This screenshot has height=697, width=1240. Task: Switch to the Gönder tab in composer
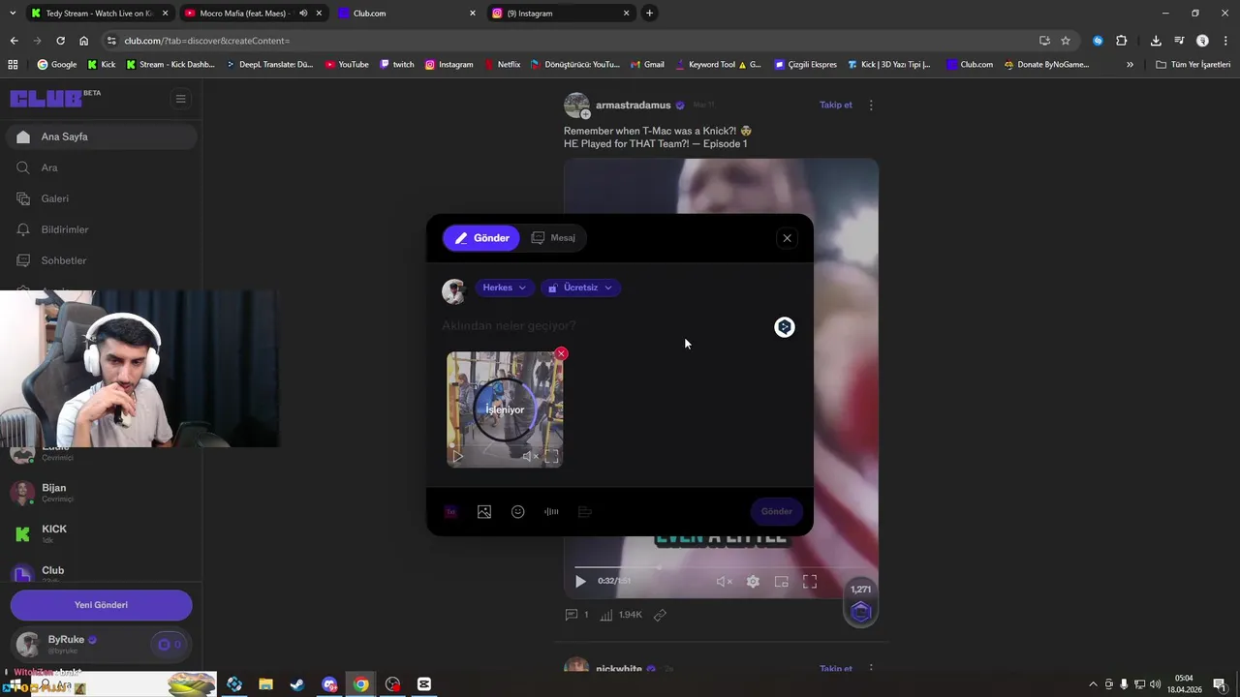pyautogui.click(x=481, y=238)
